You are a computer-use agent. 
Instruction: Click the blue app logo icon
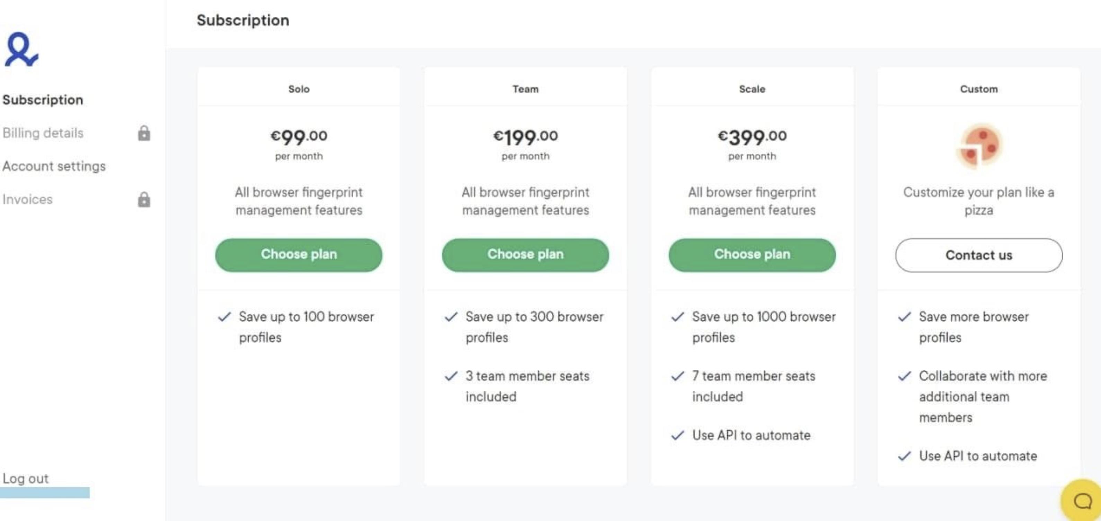pos(21,50)
